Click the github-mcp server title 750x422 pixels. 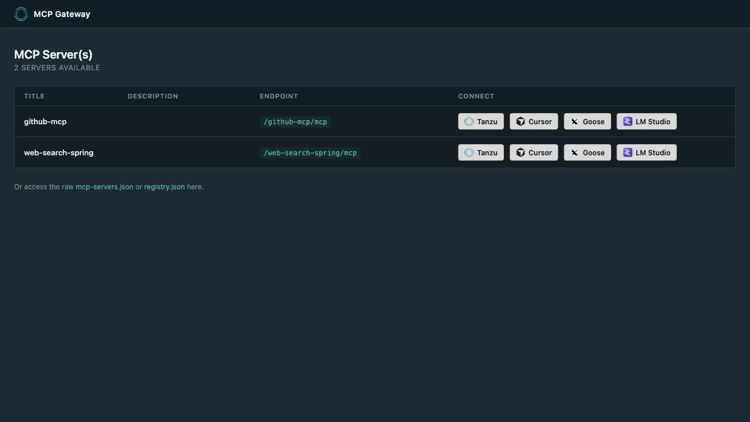tap(45, 121)
